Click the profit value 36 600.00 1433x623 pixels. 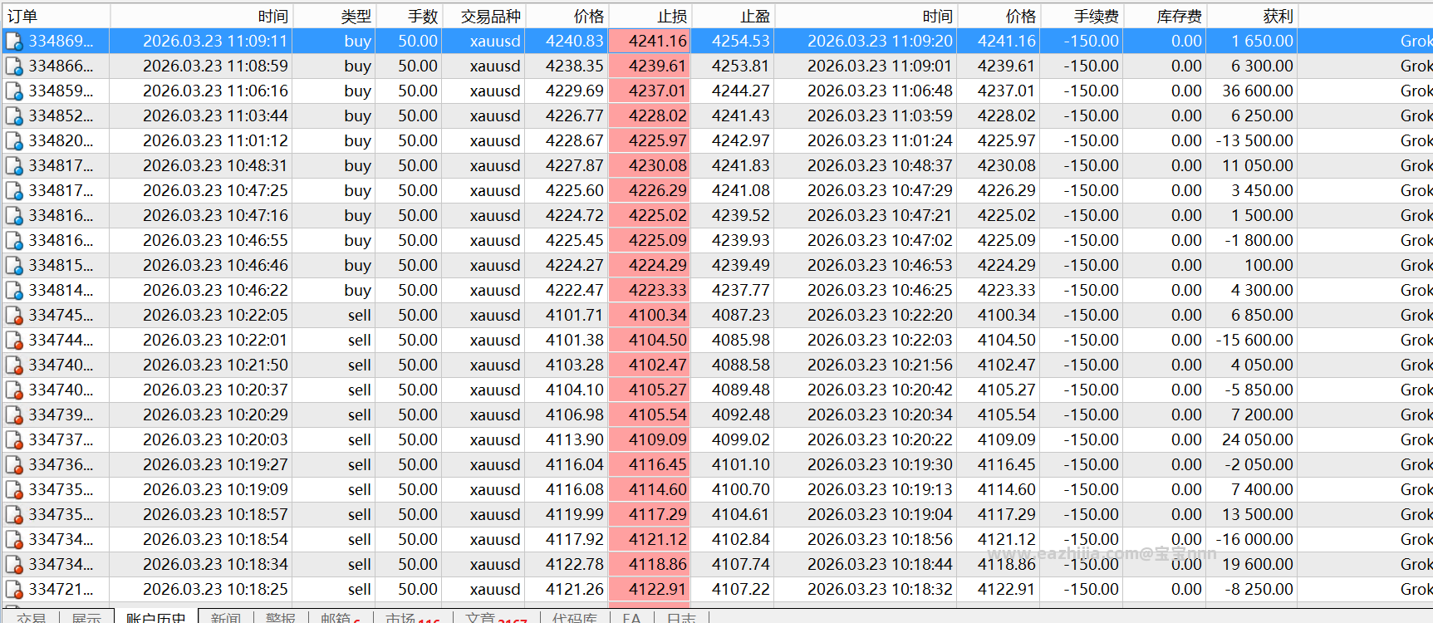click(x=1257, y=91)
